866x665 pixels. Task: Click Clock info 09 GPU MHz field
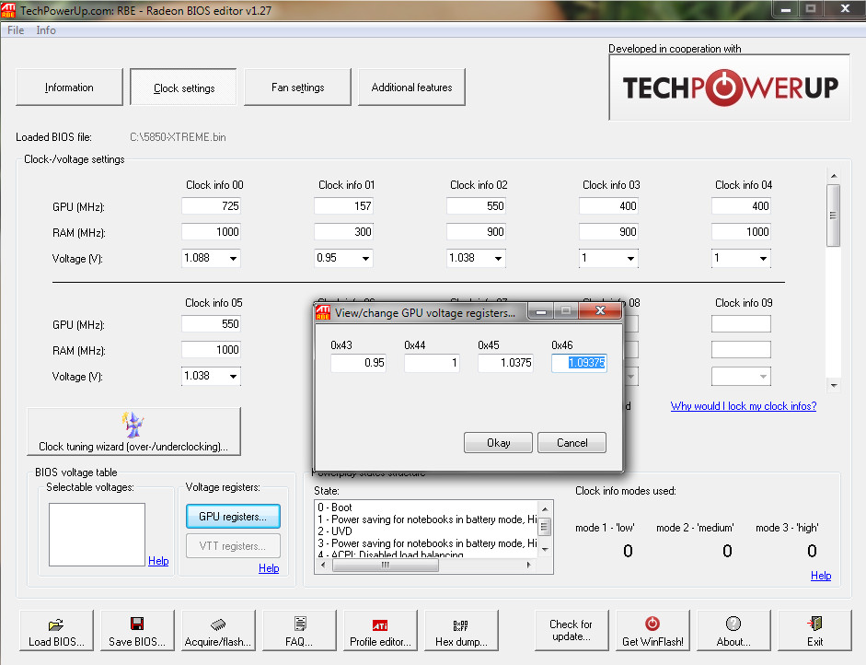coord(741,324)
